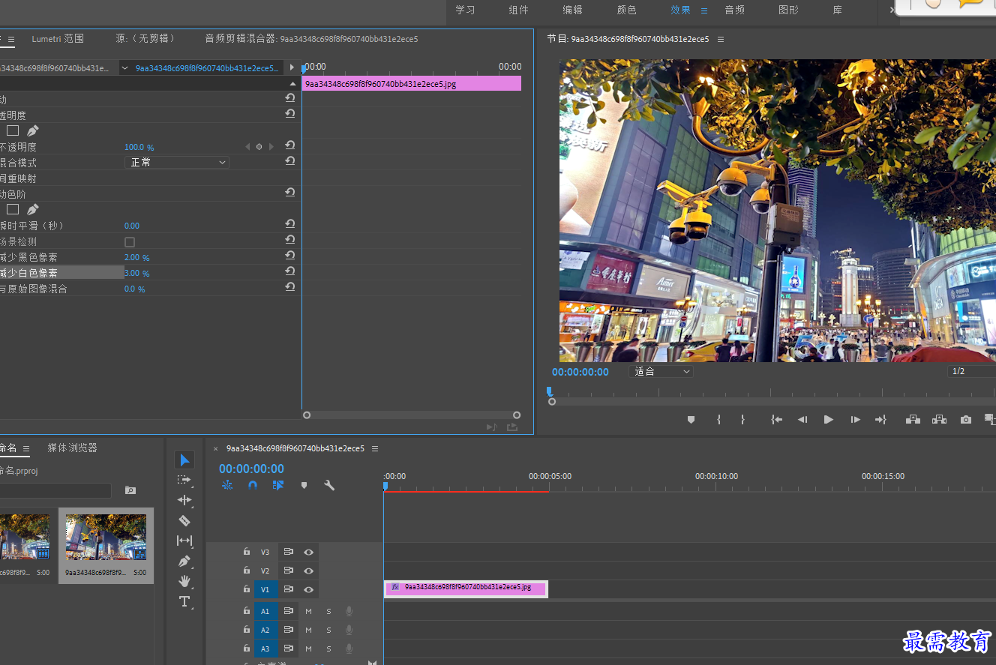Open timeline sequence panel menu
996x665 pixels.
375,448
